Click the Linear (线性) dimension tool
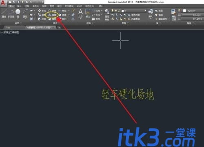Image resolution: width=204 pixels, height=147 pixels. [96, 11]
